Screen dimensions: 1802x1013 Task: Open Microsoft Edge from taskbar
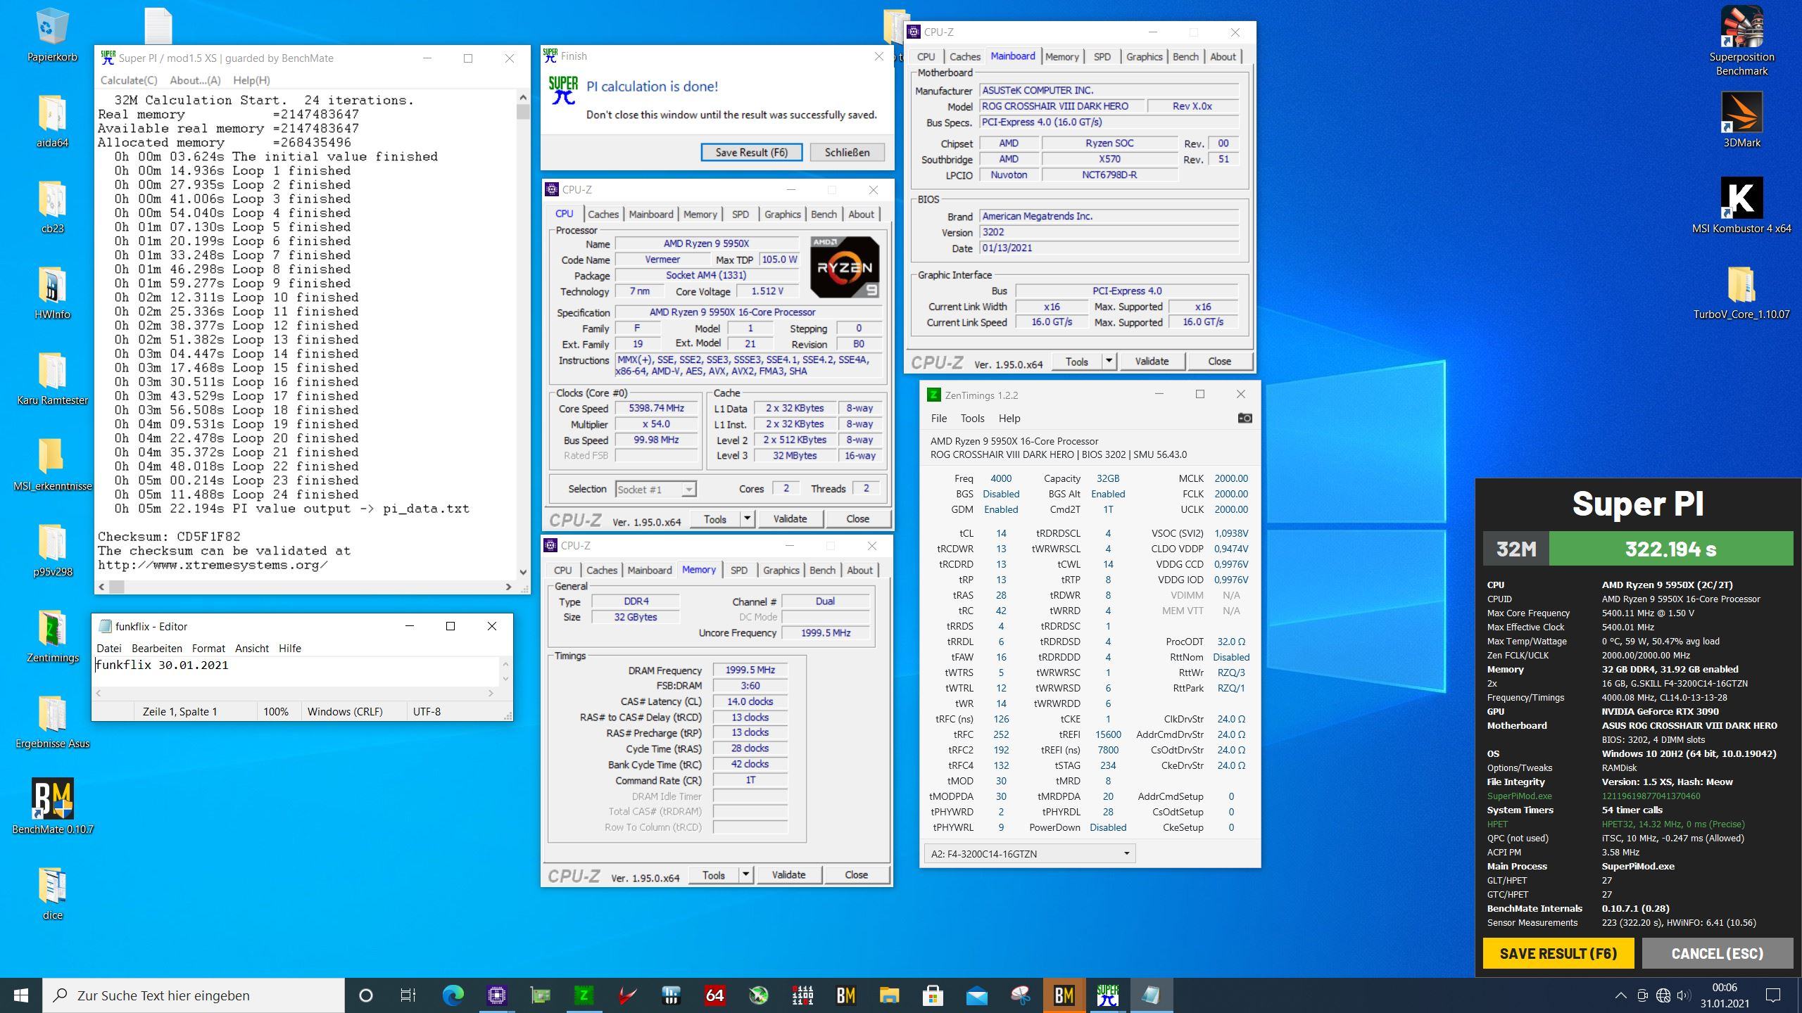(x=453, y=995)
